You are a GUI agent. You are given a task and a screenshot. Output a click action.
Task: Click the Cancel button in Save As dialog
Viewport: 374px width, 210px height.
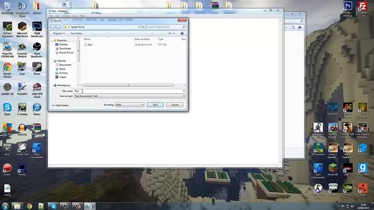(175, 105)
